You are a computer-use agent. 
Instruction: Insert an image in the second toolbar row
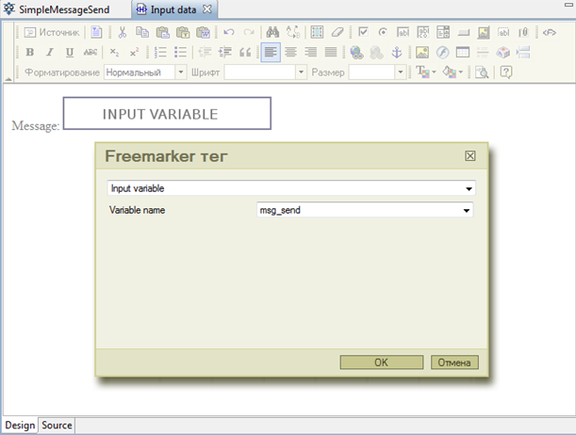(422, 53)
